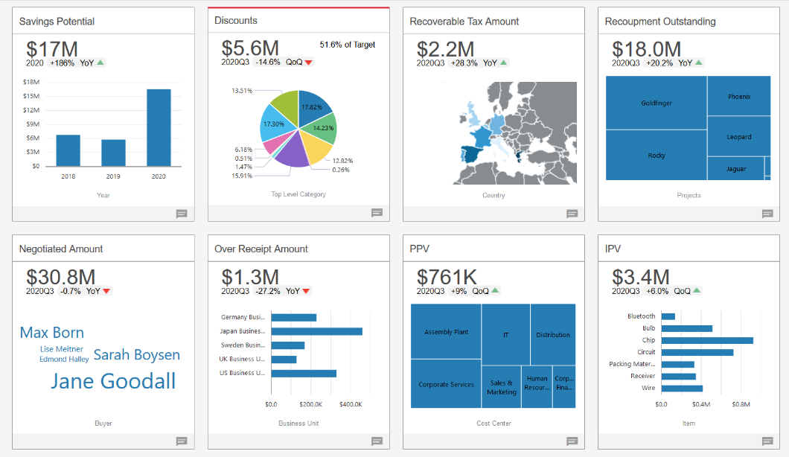The image size is (789, 457).
Task: Select Goldfinger tile in Recoupment treemap
Action: point(657,103)
